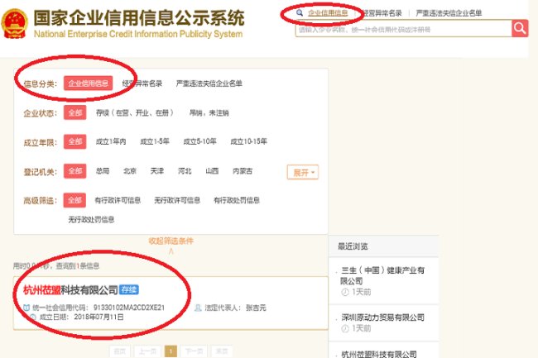Filter by 有行政许可信息
The height and width of the screenshot is (358, 538).
(x=118, y=200)
